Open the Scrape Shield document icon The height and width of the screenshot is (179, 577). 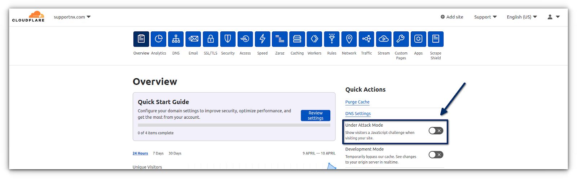[436, 39]
